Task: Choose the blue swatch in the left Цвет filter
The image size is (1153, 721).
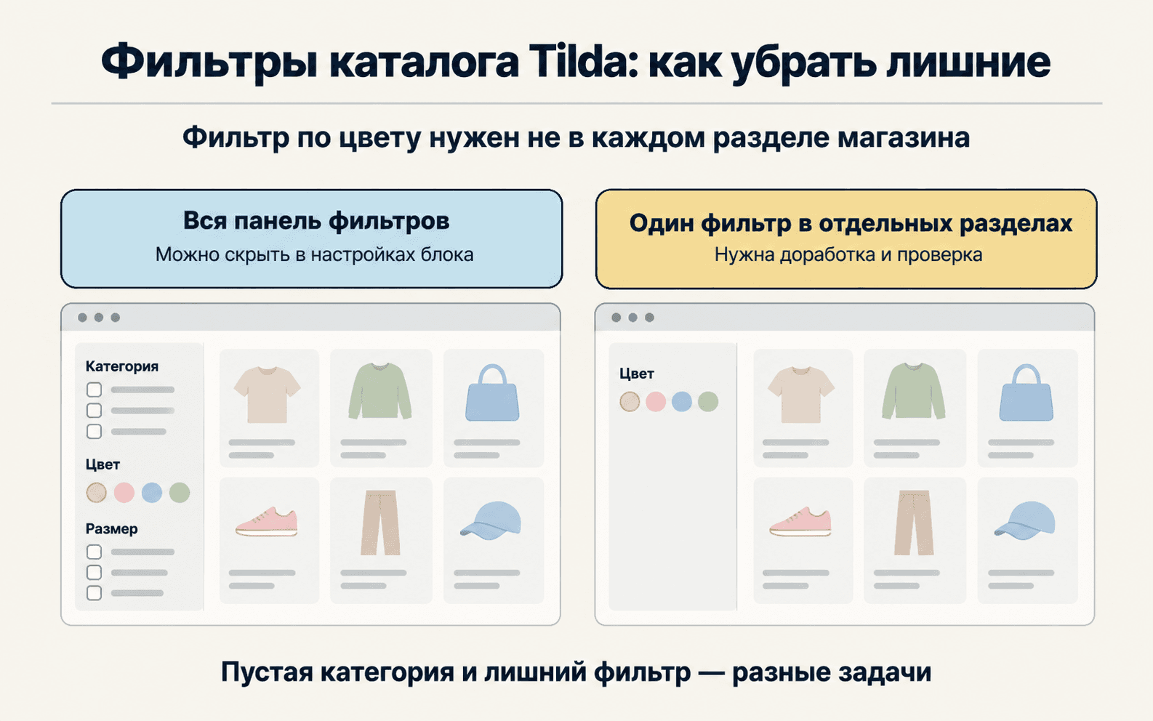Action: [x=152, y=493]
